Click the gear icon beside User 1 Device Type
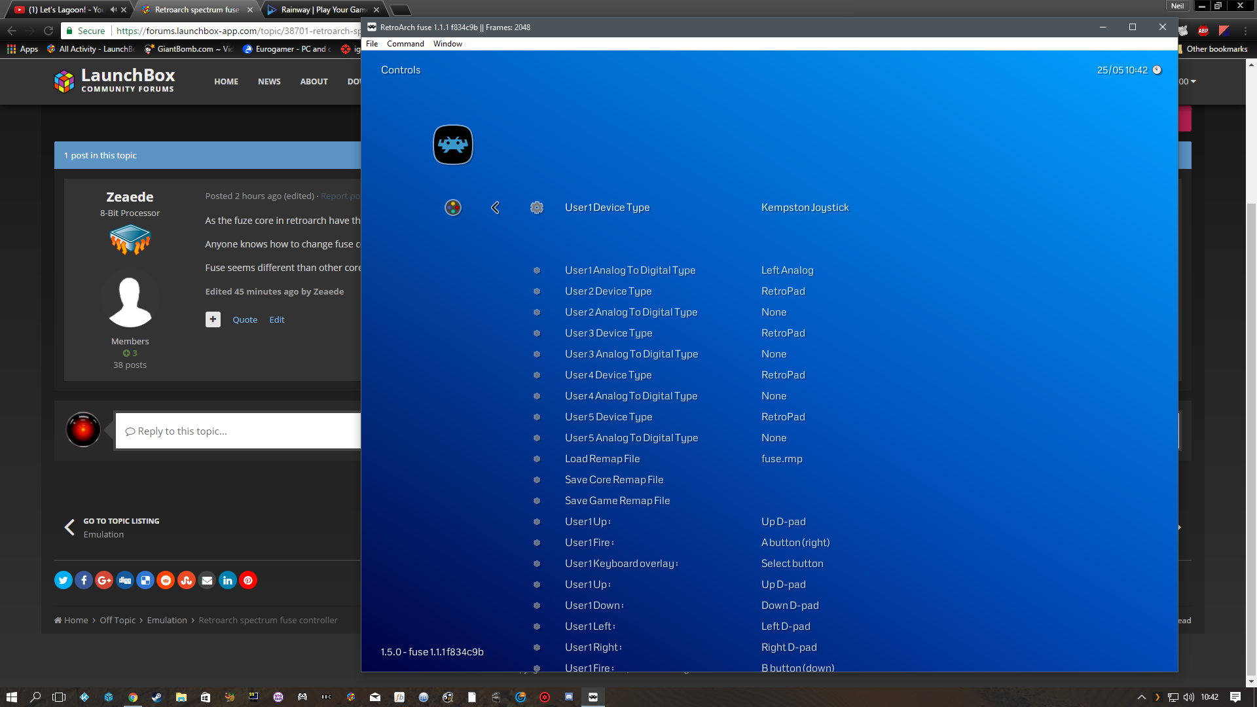Viewport: 1257px width, 707px height. click(x=537, y=208)
